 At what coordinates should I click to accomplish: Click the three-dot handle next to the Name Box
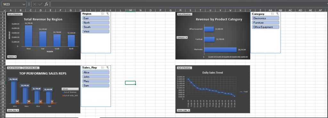point(29,4)
